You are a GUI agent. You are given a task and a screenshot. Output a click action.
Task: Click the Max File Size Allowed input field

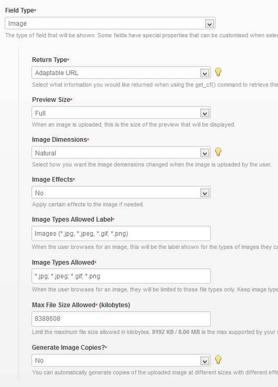click(x=121, y=319)
